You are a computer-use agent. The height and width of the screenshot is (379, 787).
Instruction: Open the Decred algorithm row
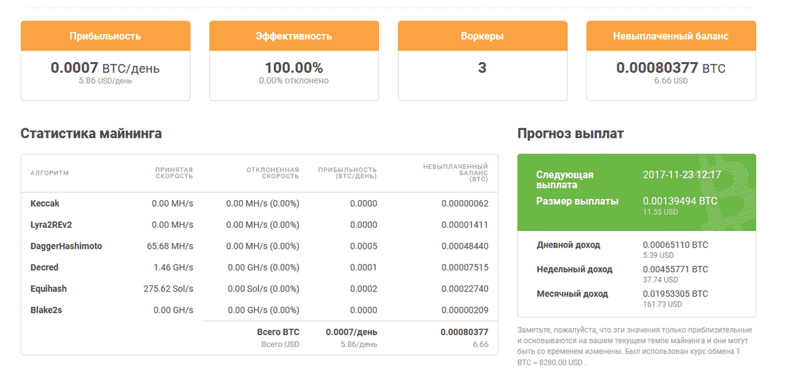45,268
